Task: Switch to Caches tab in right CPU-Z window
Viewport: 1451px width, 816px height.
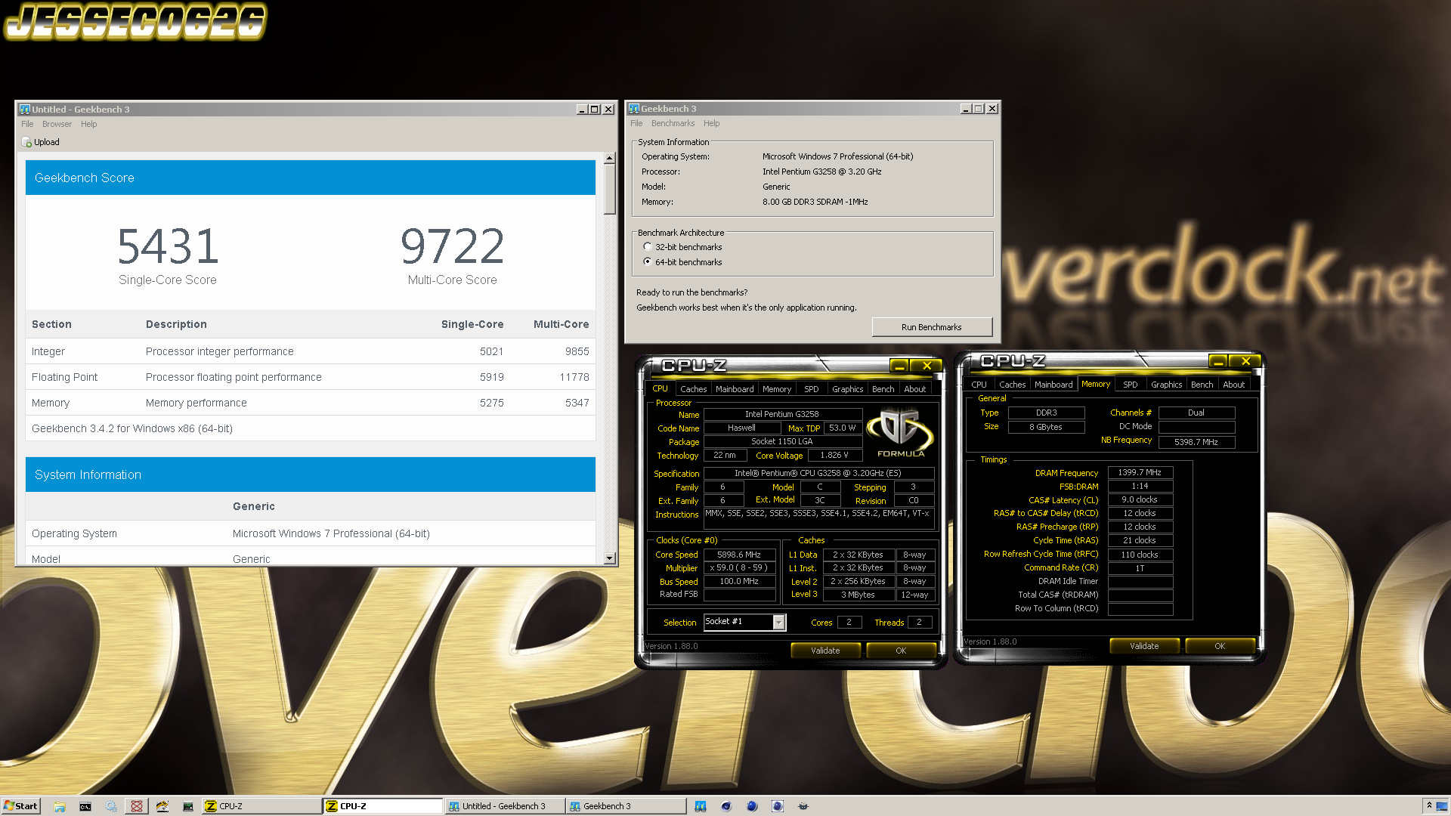Action: [1012, 385]
